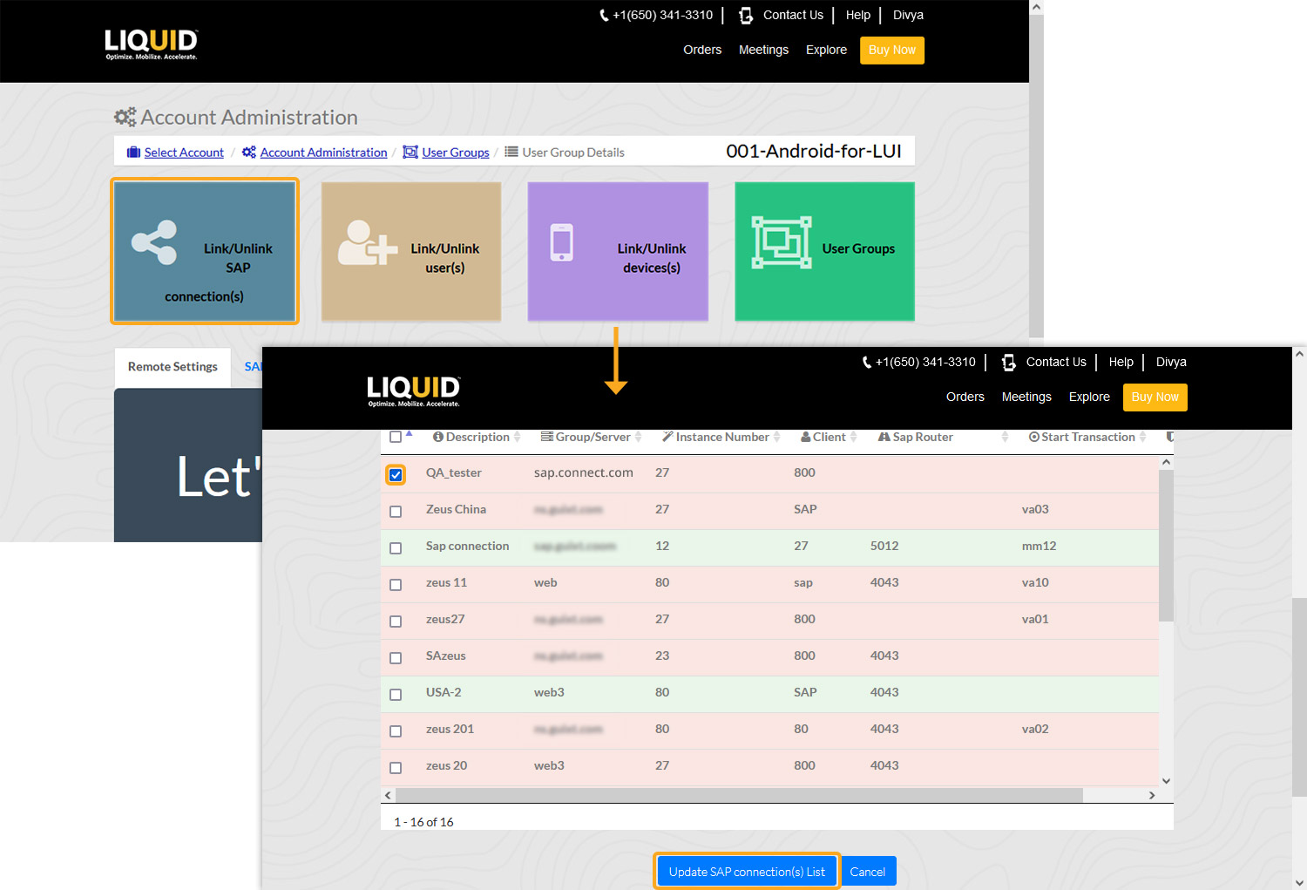Click the road icon in Sap Router header
1307x890 pixels.
pos(884,437)
